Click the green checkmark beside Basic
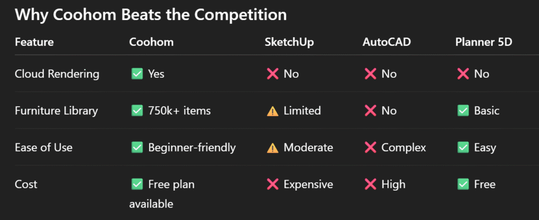 pos(463,111)
